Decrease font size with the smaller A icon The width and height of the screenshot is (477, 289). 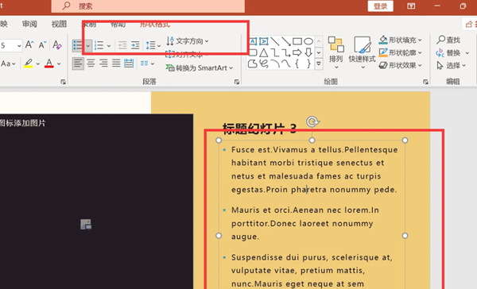tap(42, 45)
